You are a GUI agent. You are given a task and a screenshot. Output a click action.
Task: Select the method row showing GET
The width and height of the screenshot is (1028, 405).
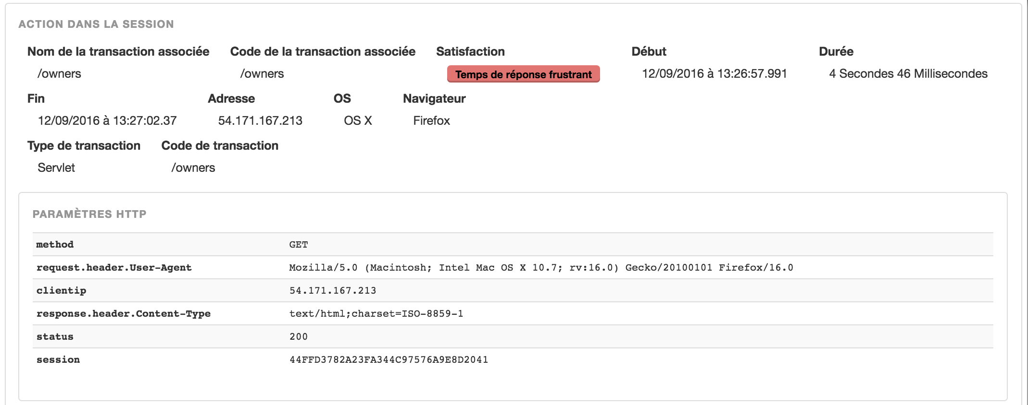point(298,244)
